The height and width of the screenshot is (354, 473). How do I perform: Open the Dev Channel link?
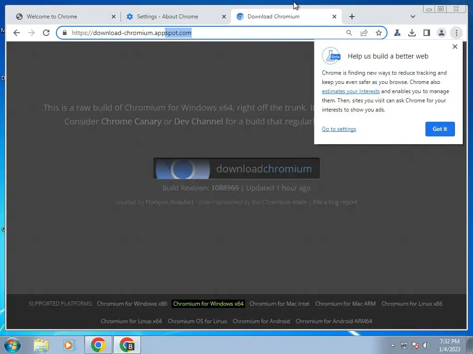point(199,122)
